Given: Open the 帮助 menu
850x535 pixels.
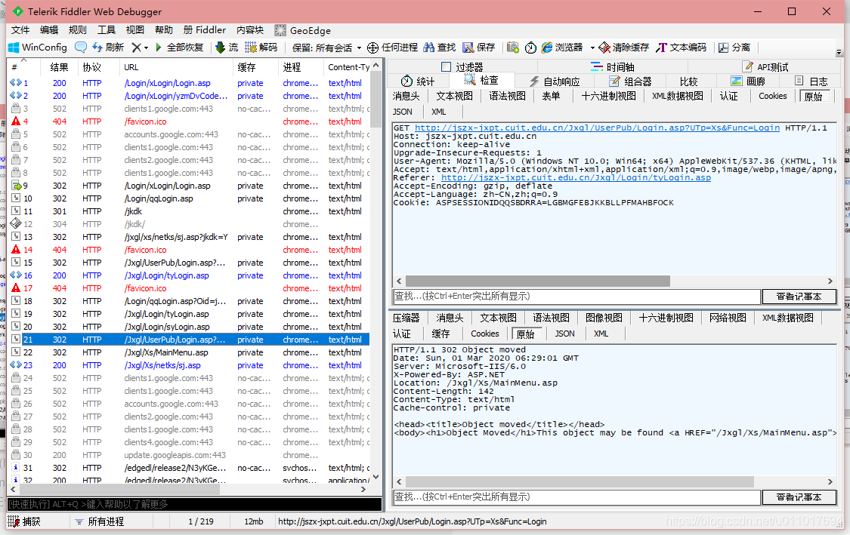Looking at the screenshot, I should 164,30.
